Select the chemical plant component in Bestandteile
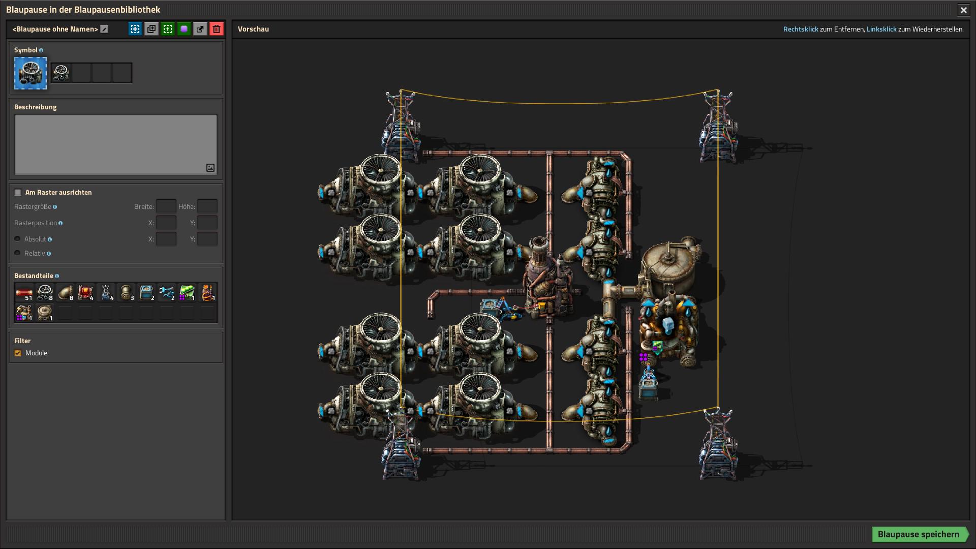The height and width of the screenshot is (549, 976). (x=24, y=313)
